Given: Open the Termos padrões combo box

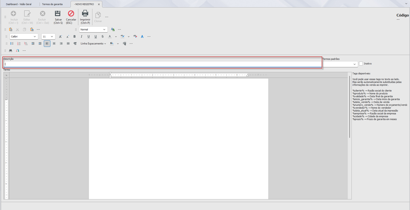Looking at the screenshot, I should coord(340,64).
